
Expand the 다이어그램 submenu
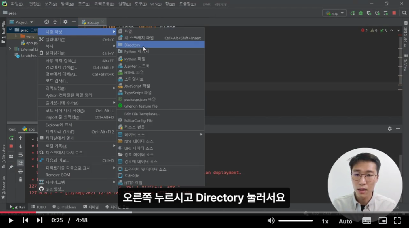(x=77, y=182)
